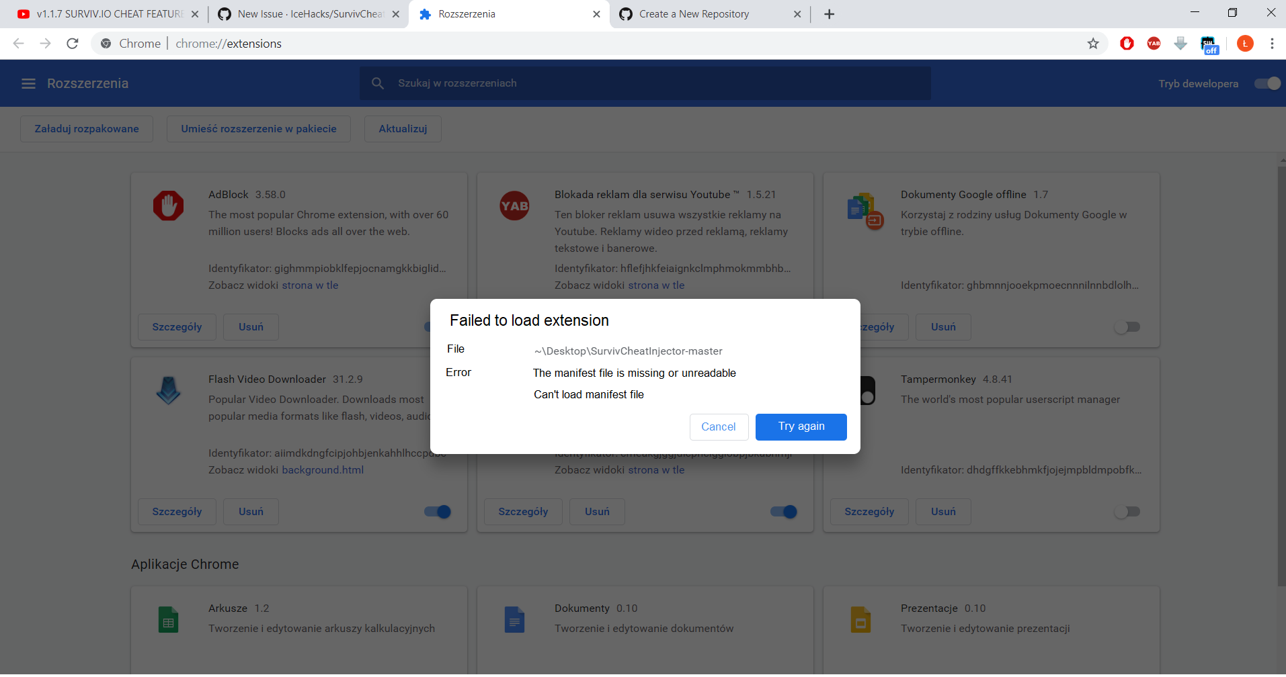Open the profile avatar menu
Viewport: 1286px width, 677px height.
pos(1245,43)
